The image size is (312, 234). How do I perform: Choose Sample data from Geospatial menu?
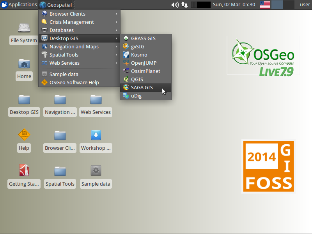[80, 74]
